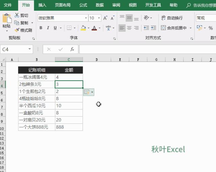Toggle Italic formatting
Viewport: 216px width, 172px height.
(x=48, y=28)
